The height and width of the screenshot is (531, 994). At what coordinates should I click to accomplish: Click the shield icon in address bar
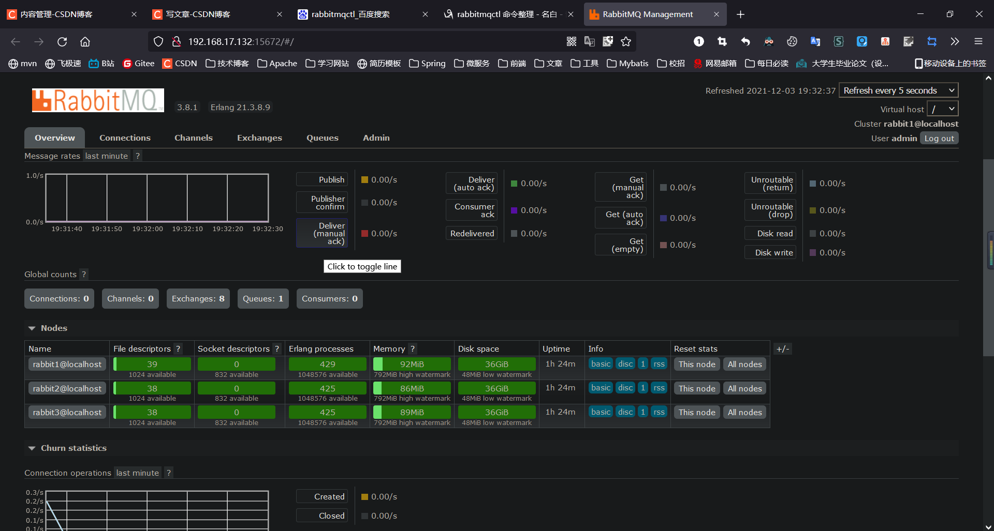[158, 41]
